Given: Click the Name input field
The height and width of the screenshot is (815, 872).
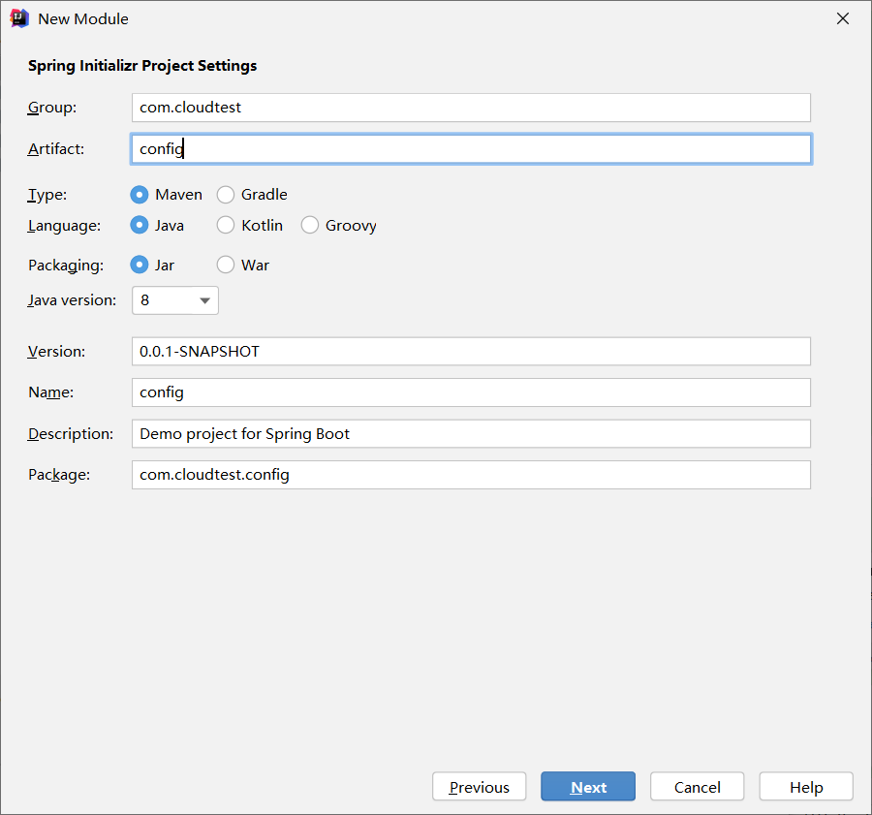Looking at the screenshot, I should point(471,392).
